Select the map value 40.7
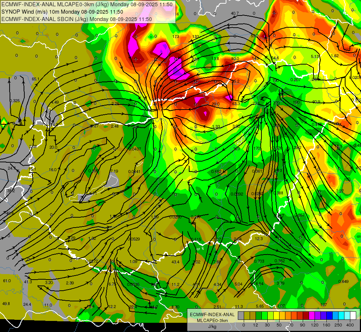Image resolution: width=361 pixels, height=332 pixels. pyautogui.click(x=235, y=13)
